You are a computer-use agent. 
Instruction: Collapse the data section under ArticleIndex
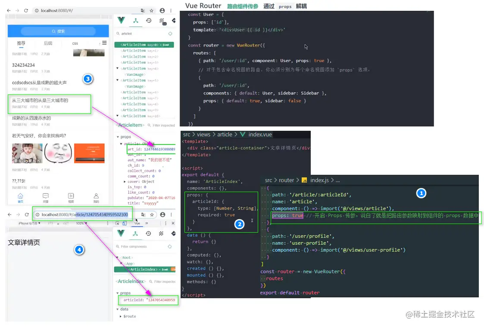(x=118, y=309)
